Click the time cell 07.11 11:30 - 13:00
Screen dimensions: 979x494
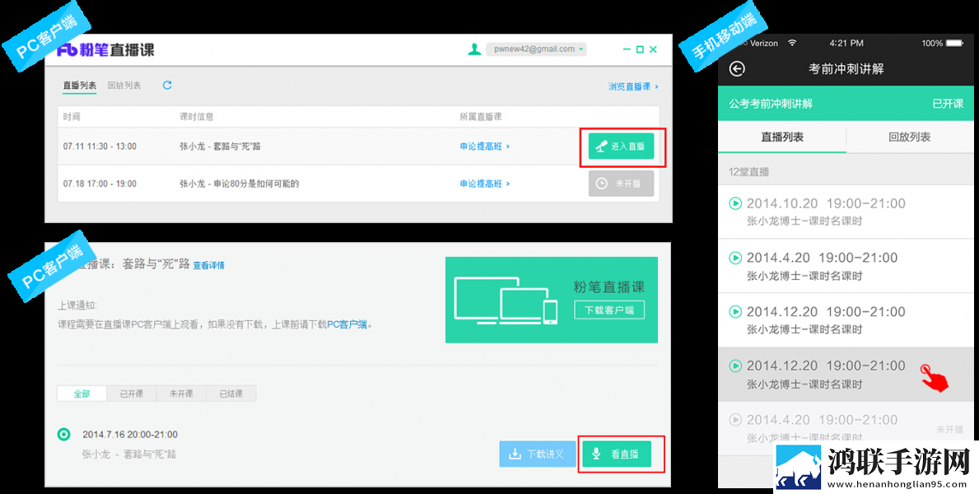[100, 146]
